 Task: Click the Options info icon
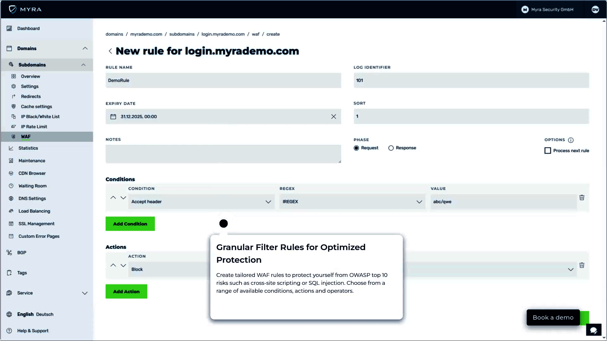click(x=571, y=140)
